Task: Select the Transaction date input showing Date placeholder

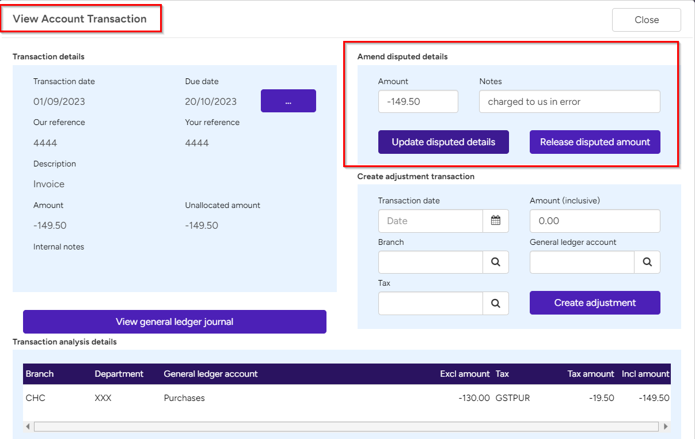Action: click(429, 221)
